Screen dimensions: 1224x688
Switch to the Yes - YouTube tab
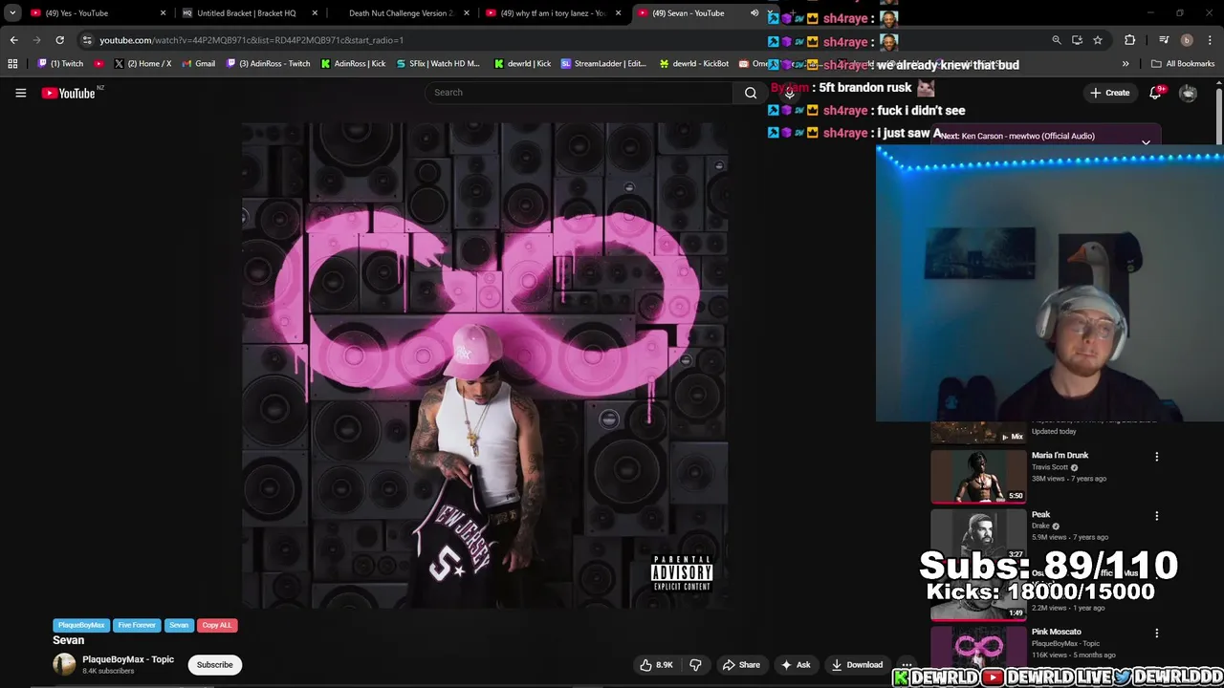91,13
